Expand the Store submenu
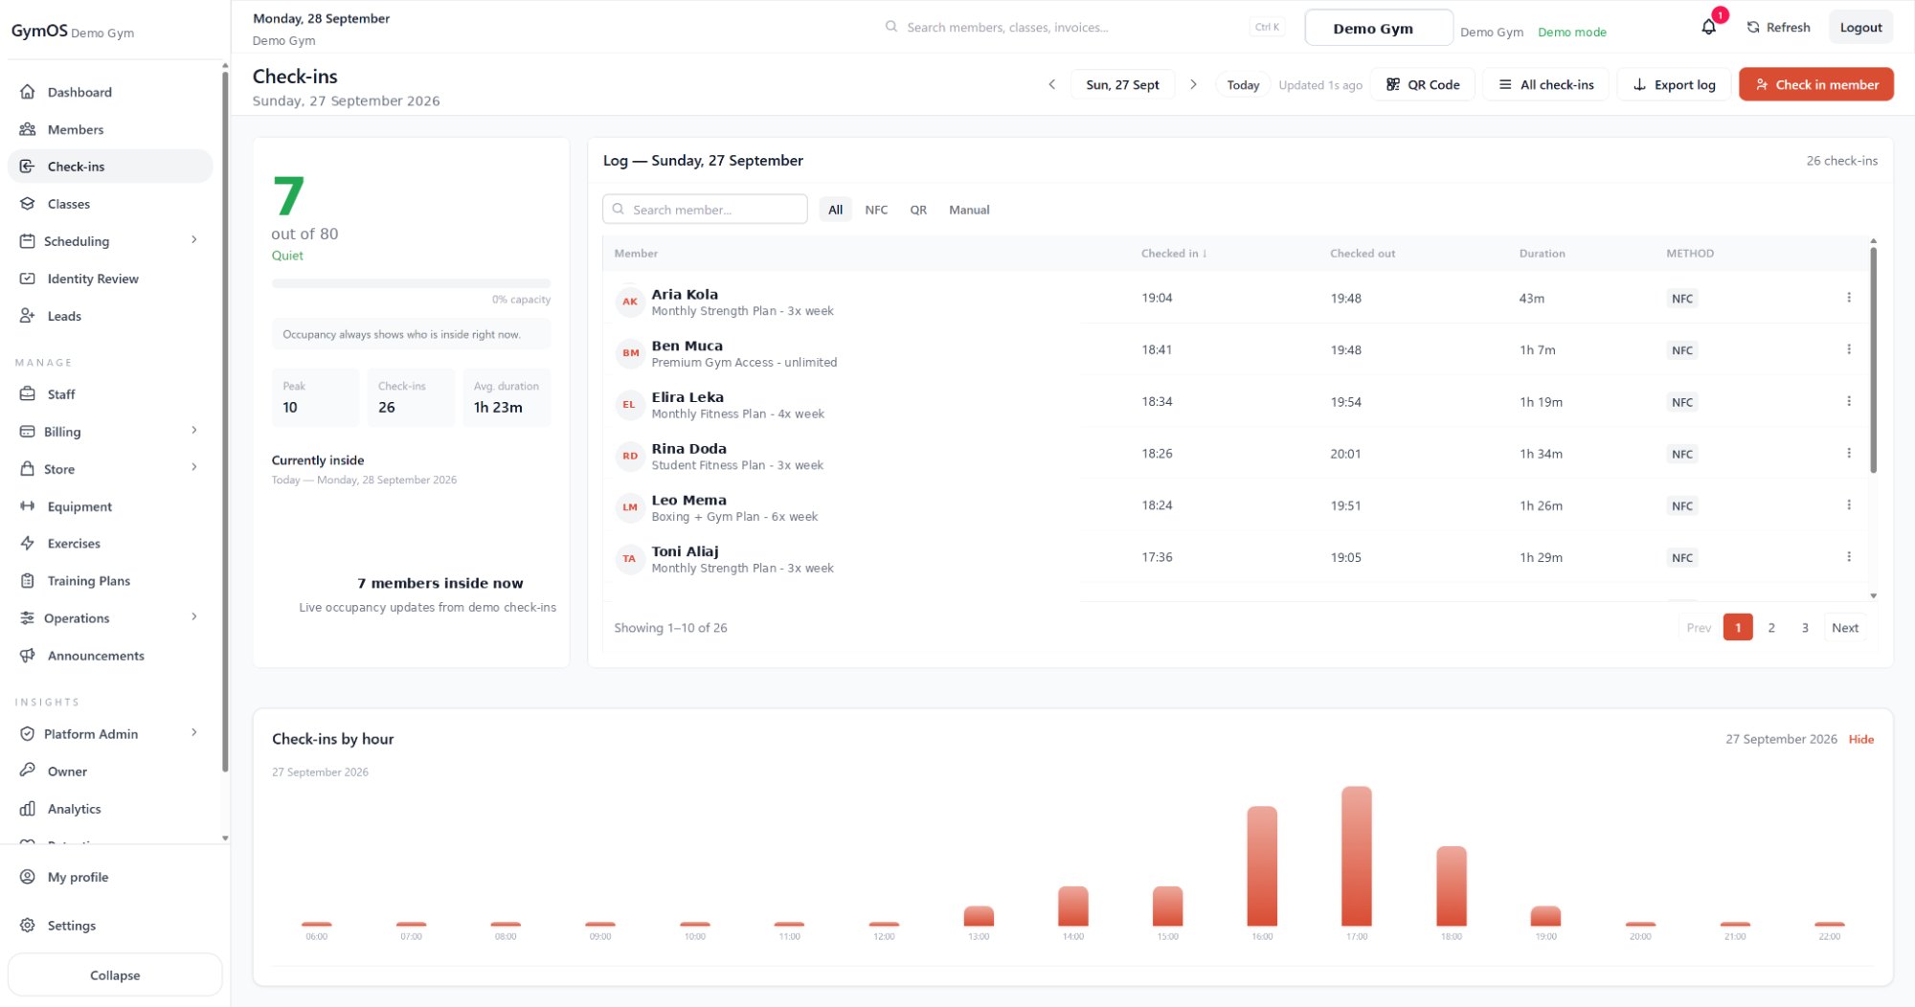 (194, 468)
